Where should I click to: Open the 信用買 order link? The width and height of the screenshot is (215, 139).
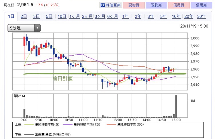coord(179,5)
